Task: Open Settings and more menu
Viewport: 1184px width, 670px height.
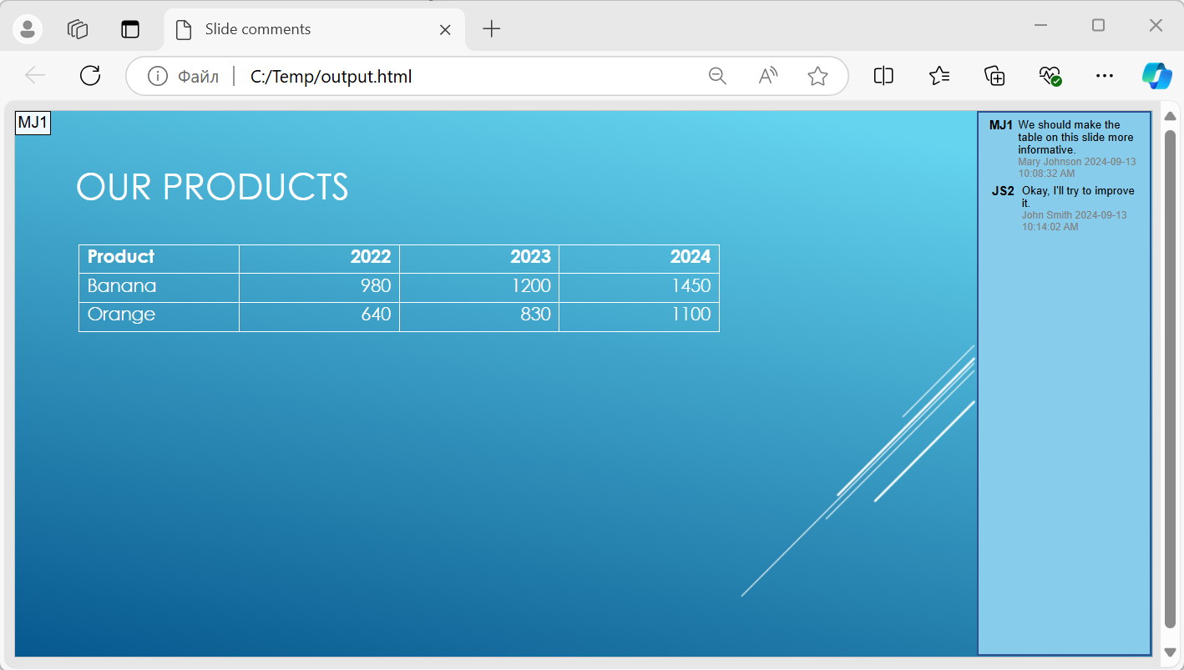Action: click(1104, 76)
